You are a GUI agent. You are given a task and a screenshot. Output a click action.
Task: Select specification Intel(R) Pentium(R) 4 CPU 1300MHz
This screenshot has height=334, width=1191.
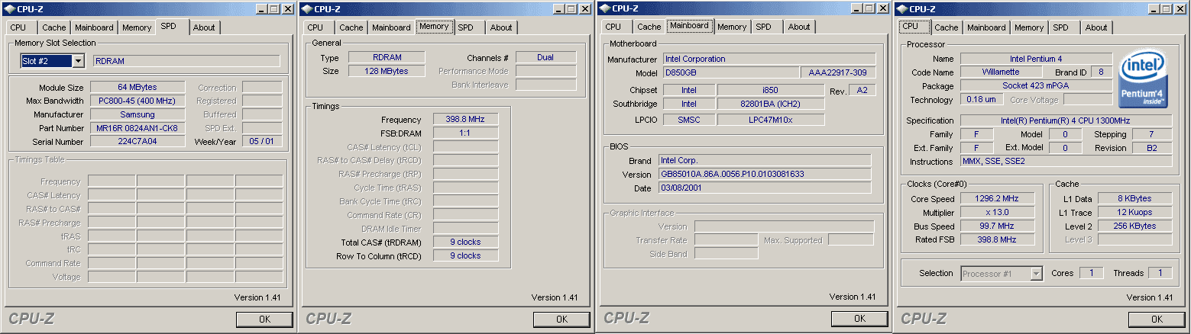1066,120
